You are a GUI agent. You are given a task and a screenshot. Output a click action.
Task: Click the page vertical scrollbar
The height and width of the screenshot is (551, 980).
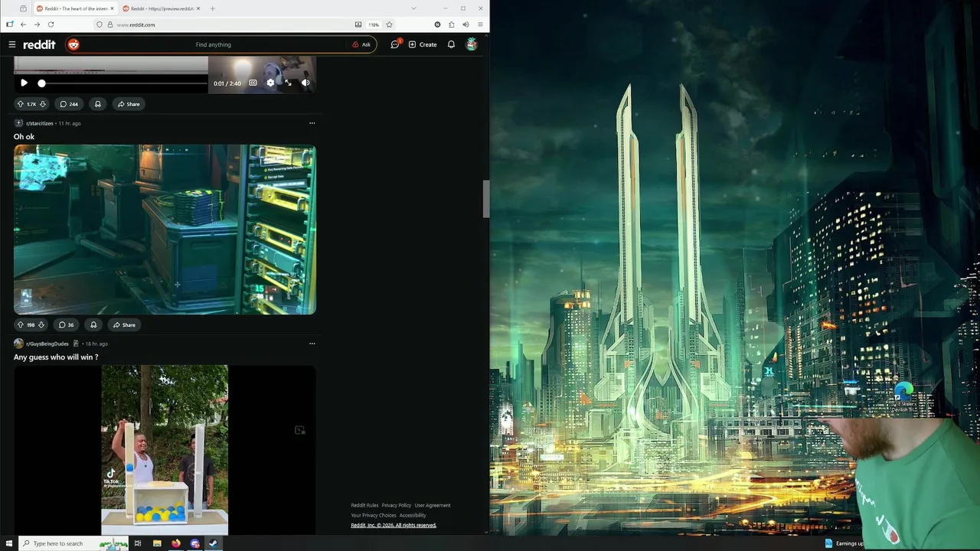[485, 199]
